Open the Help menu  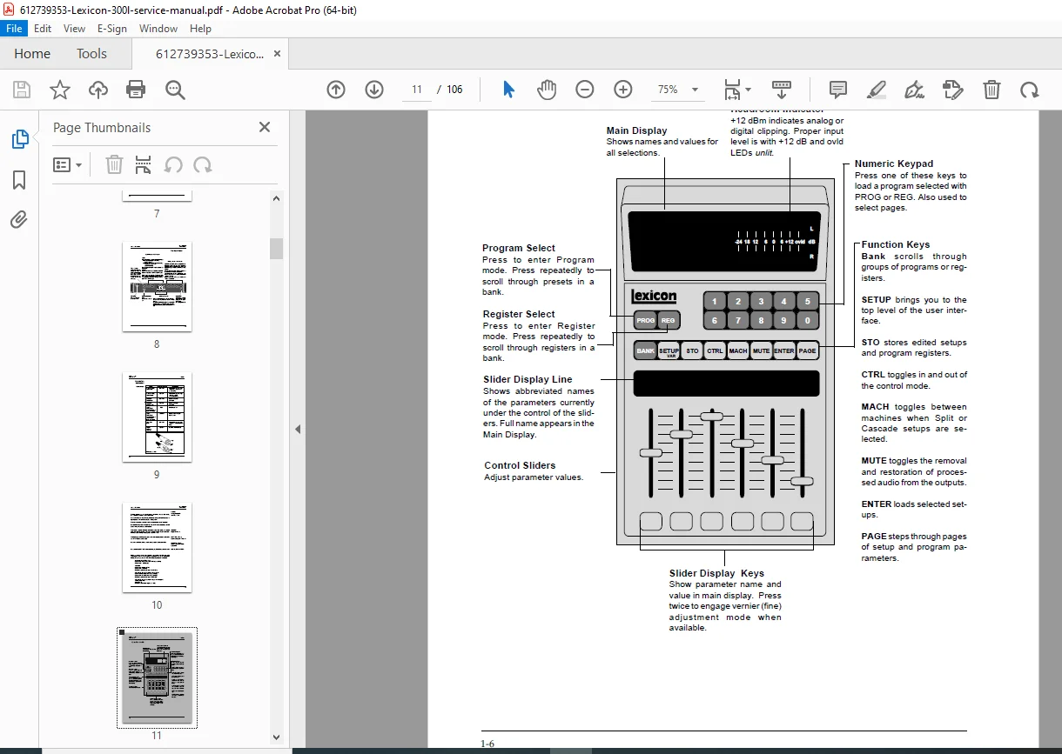pyautogui.click(x=200, y=28)
